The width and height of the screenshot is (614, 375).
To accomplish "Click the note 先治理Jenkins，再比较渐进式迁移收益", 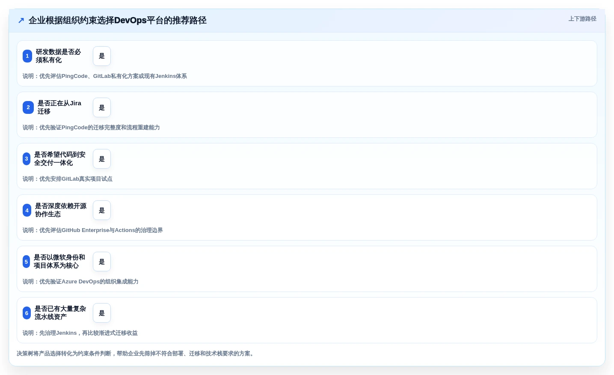I will (x=80, y=333).
